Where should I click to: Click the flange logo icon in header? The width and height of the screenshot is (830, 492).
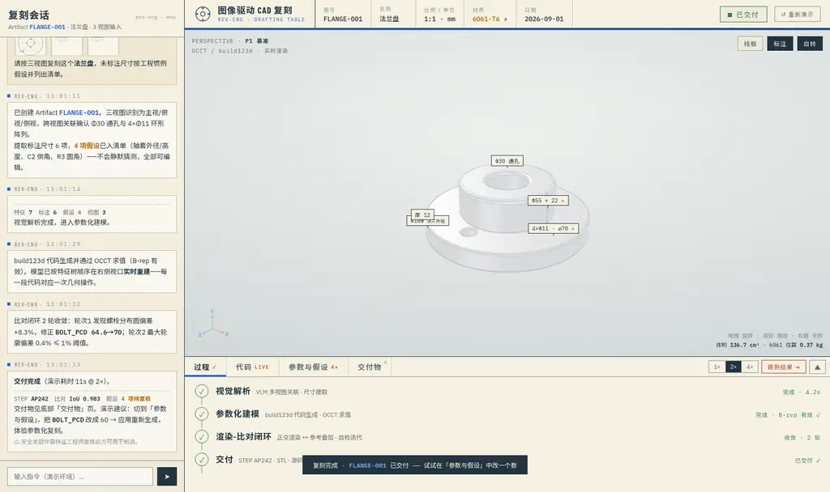202,15
